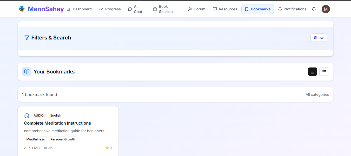
Task: Navigate to the Forum
Action: point(197,9)
